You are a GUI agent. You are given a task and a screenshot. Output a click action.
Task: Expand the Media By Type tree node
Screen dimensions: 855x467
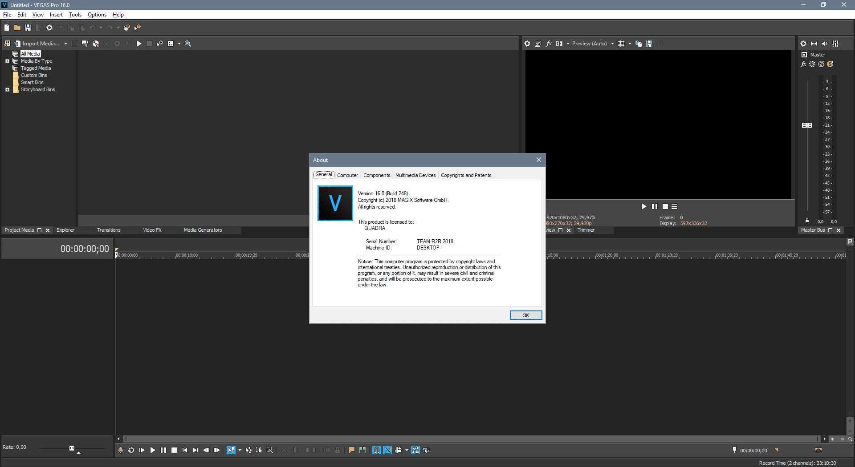7,61
